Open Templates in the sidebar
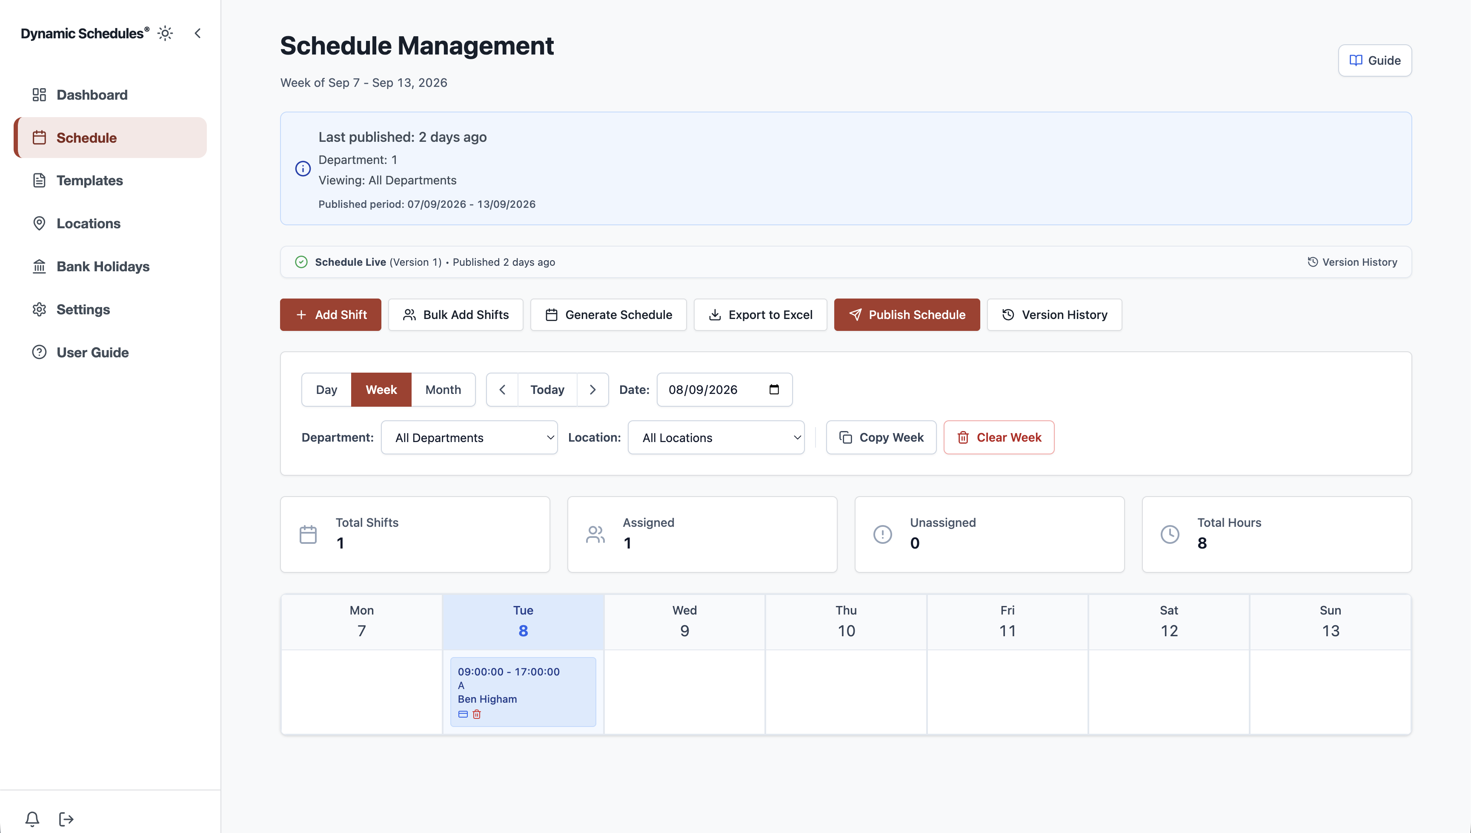Viewport: 1471px width, 833px height. (x=110, y=181)
